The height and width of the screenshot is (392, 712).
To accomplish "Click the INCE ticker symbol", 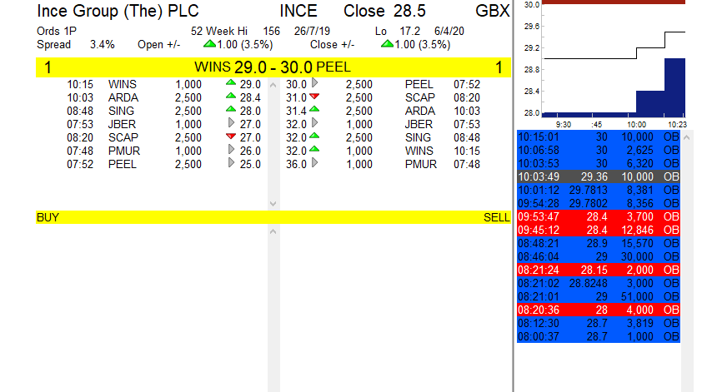I will pos(298,11).
